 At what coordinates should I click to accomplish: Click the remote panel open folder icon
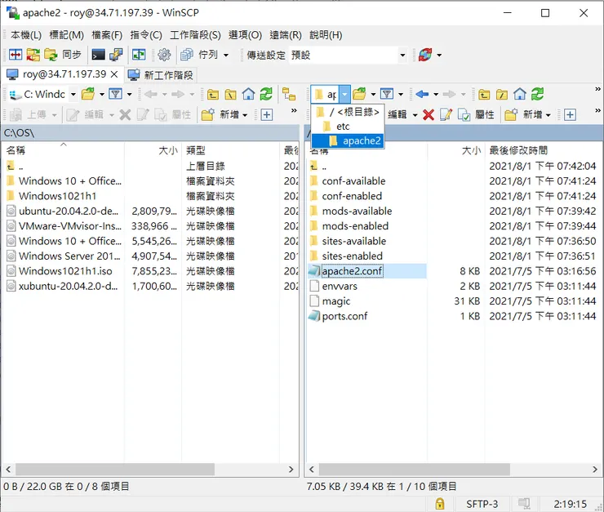(x=359, y=94)
